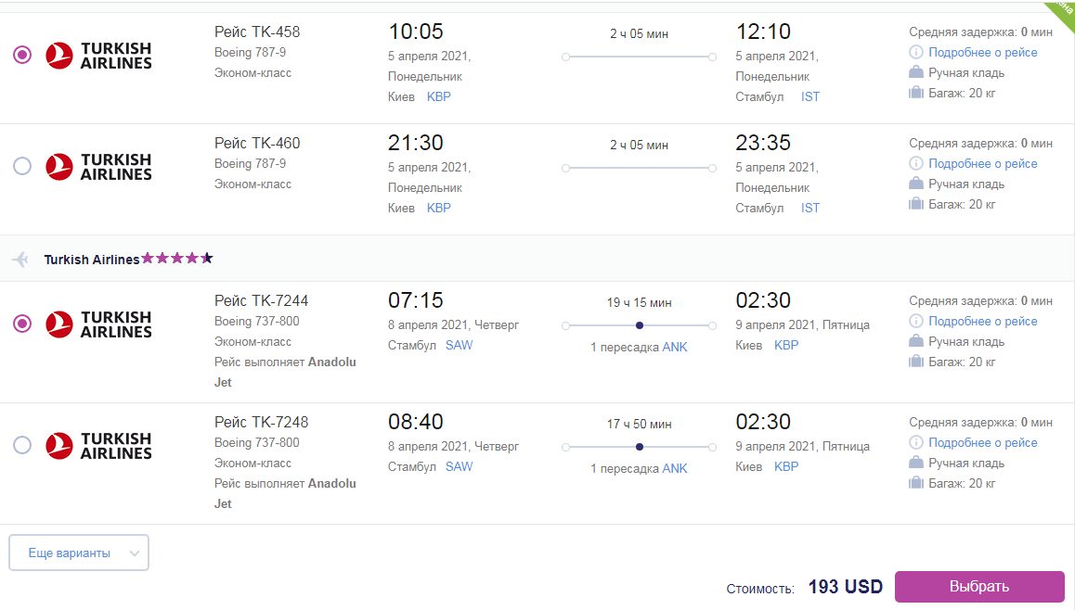This screenshot has height=610, width=1075.
Task: Click the Turkish Airlines logo for TK-7244
Action: point(98,324)
